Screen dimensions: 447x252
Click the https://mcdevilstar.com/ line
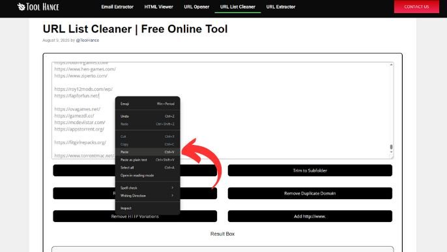79,122
